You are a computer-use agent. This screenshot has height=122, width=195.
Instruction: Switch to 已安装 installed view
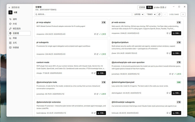(x=142, y=7)
